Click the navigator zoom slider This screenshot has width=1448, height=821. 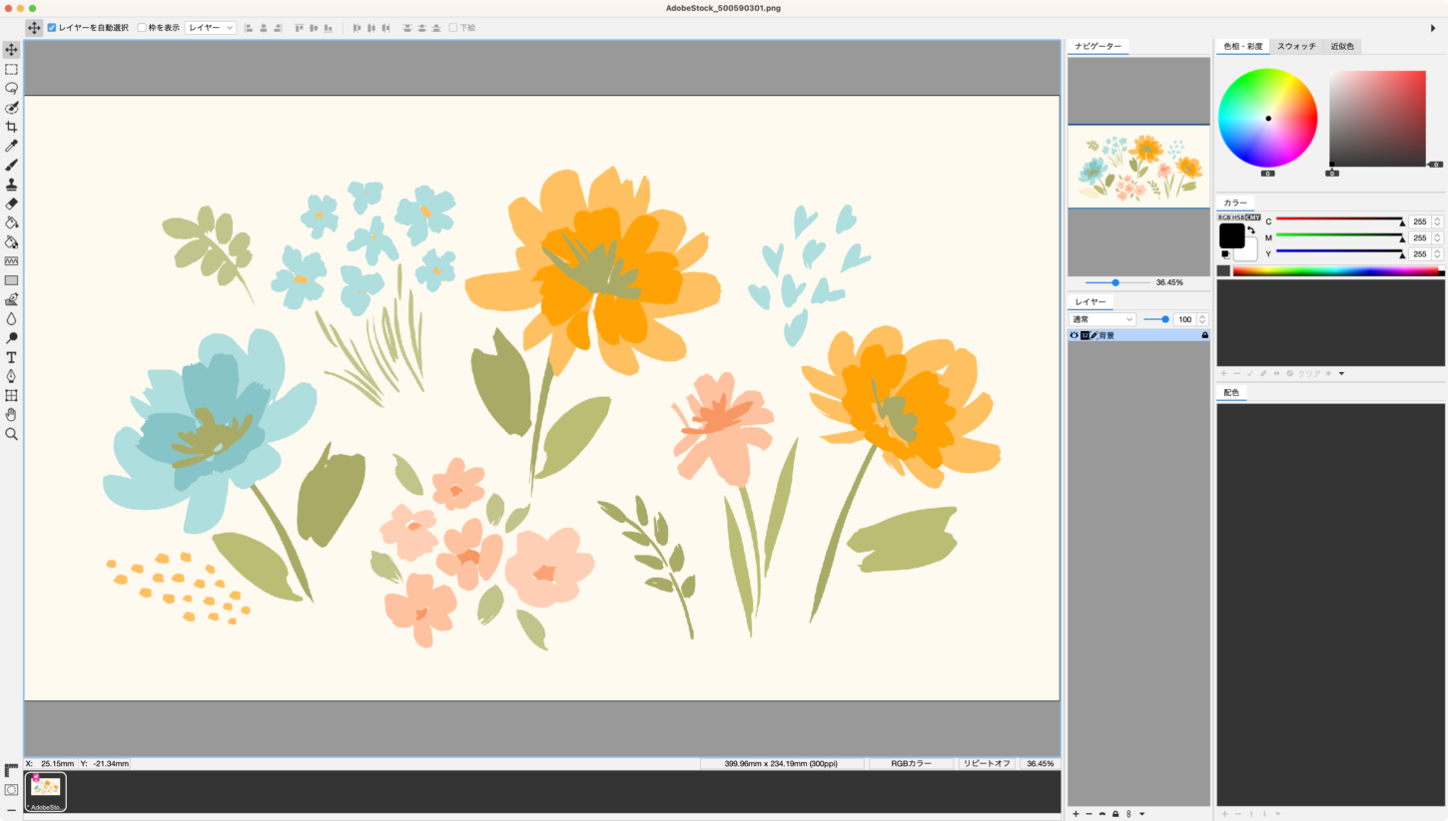[1115, 282]
